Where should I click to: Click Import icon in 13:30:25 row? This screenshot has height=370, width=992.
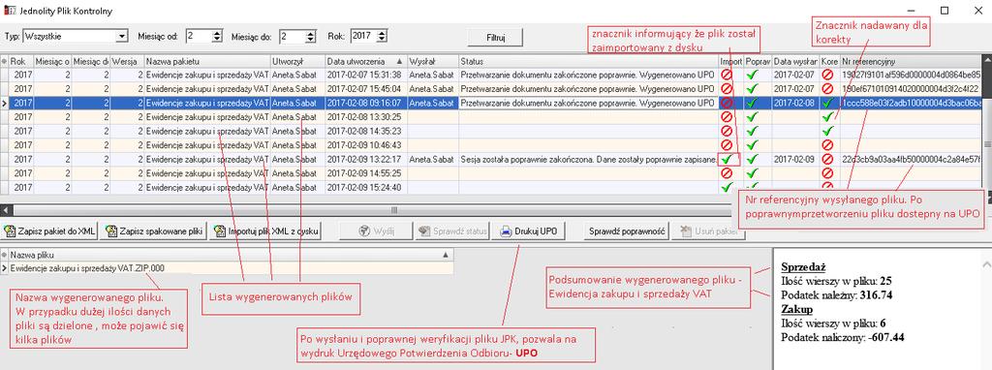coord(727,117)
